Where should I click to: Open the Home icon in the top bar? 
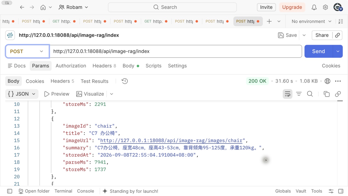tap(43, 7)
